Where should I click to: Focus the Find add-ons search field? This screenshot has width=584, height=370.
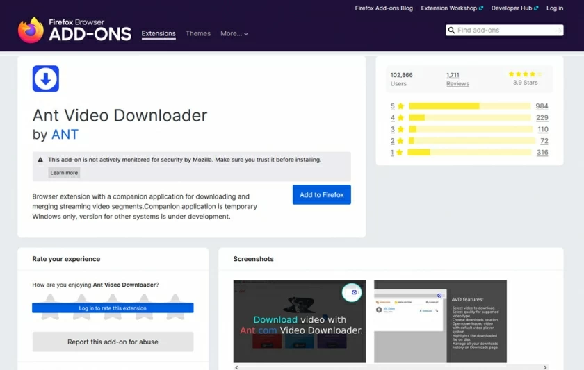[x=504, y=30]
